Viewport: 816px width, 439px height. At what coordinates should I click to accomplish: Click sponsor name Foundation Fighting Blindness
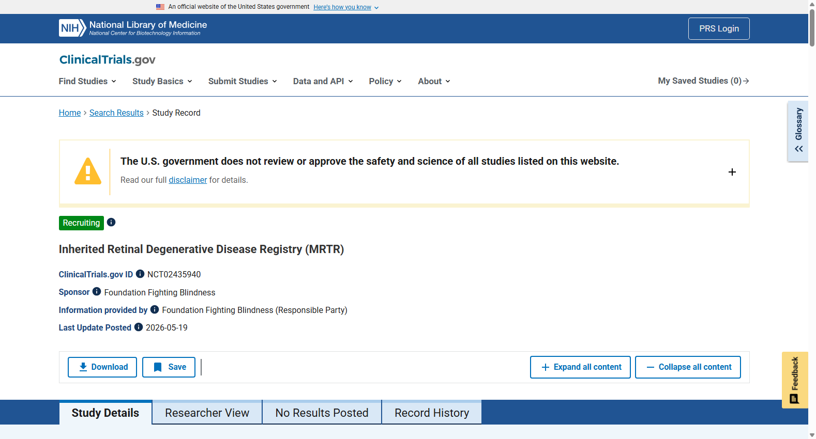point(160,292)
